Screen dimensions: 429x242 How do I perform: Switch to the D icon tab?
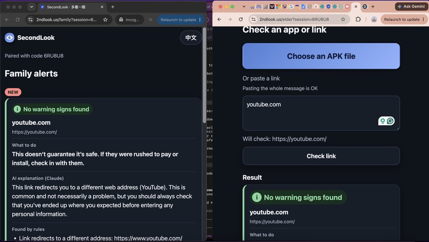coord(365,6)
